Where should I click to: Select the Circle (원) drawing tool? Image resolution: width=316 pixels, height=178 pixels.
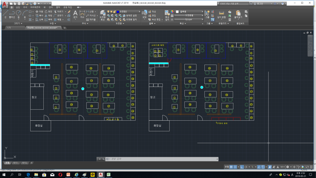[18, 14]
